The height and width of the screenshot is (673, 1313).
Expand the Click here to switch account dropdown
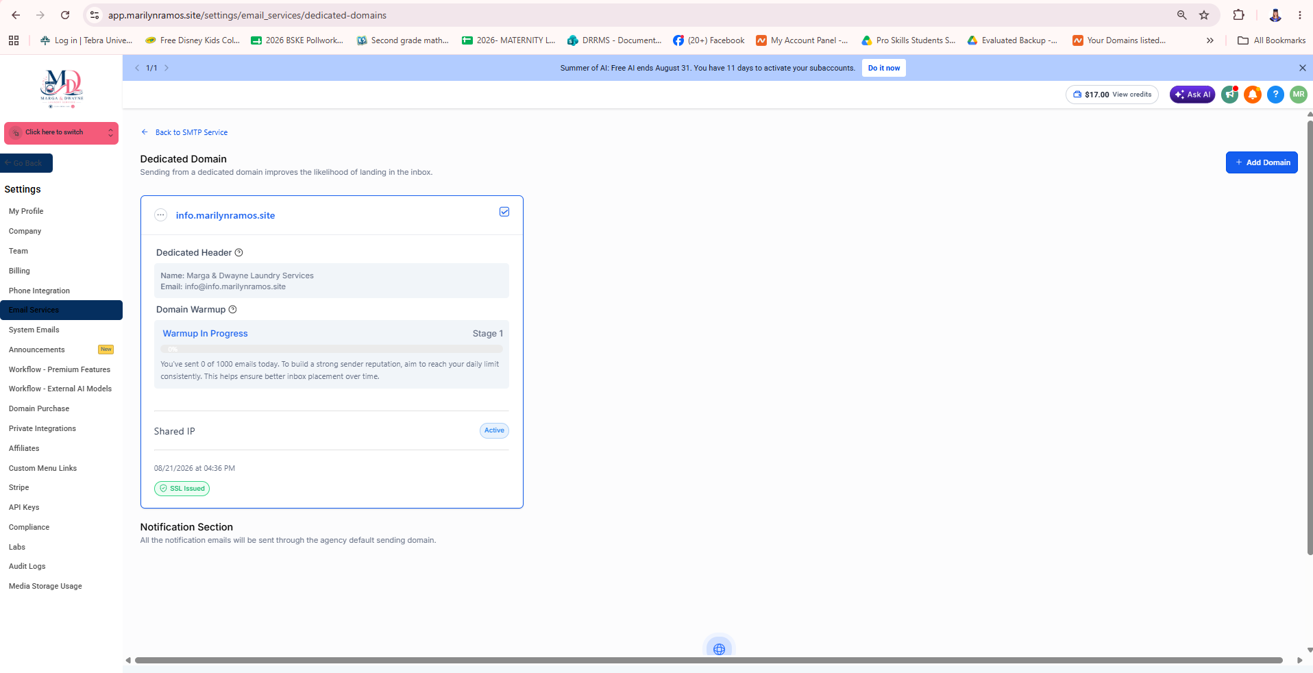[x=61, y=133]
